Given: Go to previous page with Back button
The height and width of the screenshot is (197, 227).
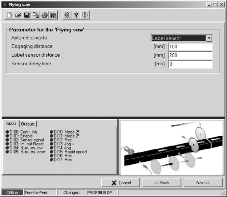Looking at the screenshot, I should [162, 183].
